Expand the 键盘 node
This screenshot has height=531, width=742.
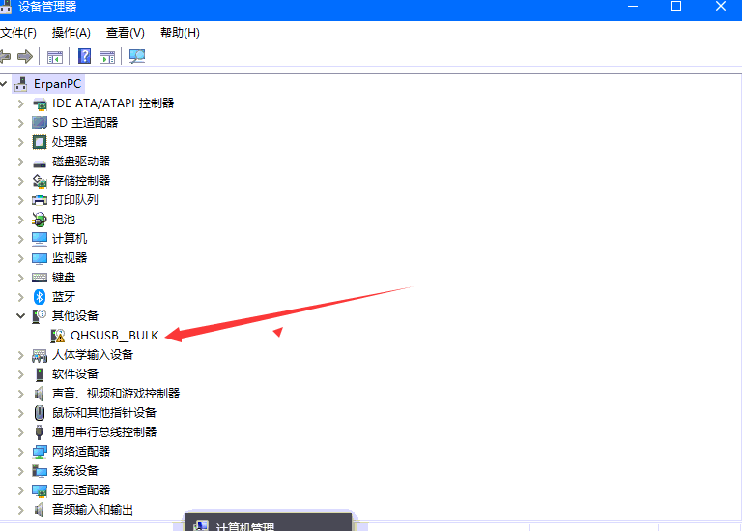click(21, 278)
